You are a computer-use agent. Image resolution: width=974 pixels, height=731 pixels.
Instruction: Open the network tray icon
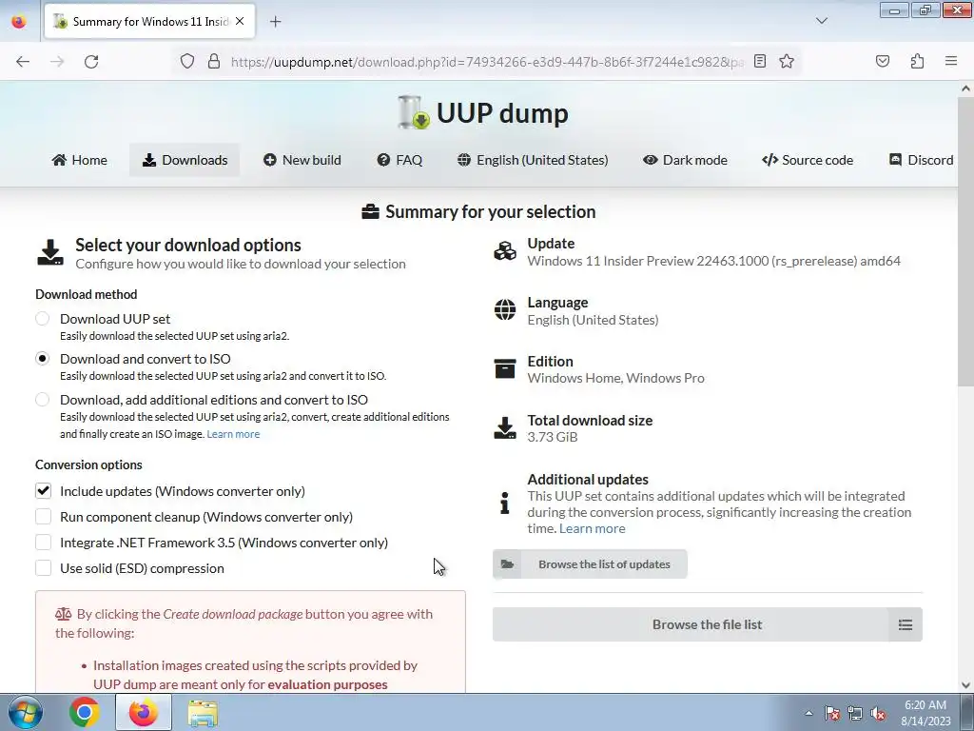(855, 713)
